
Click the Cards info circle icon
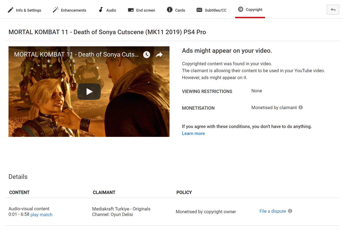[169, 10]
